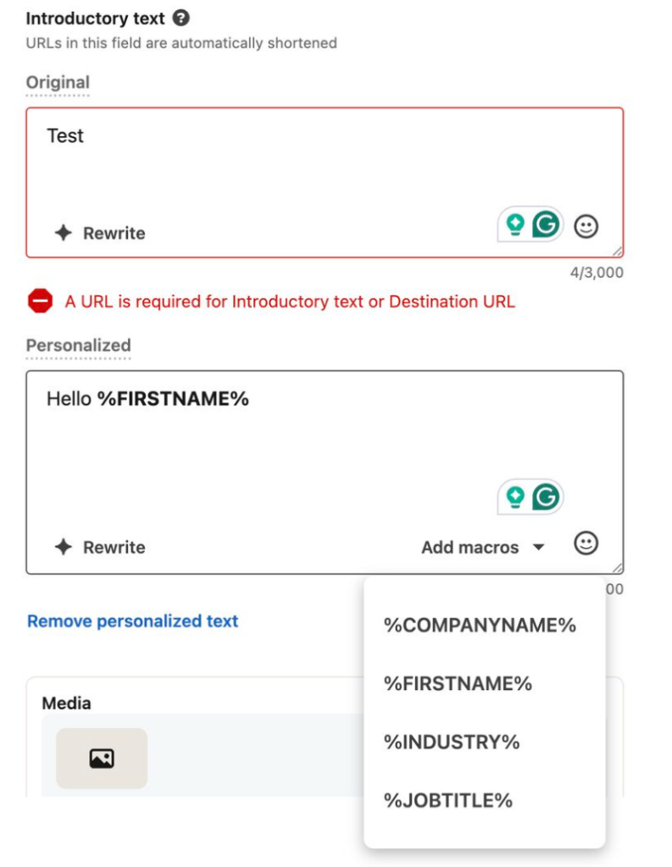The height and width of the screenshot is (867, 672).
Task: Toggle the Add macros dropdown
Action: click(482, 547)
